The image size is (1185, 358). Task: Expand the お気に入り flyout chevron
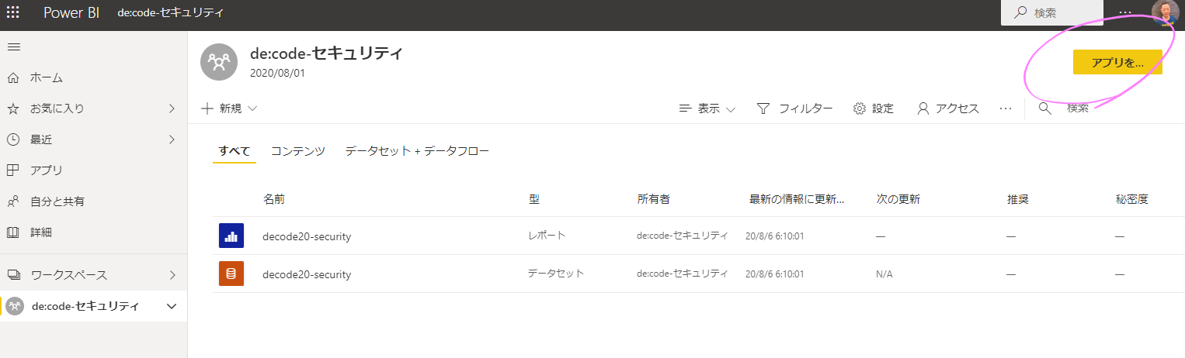[172, 108]
